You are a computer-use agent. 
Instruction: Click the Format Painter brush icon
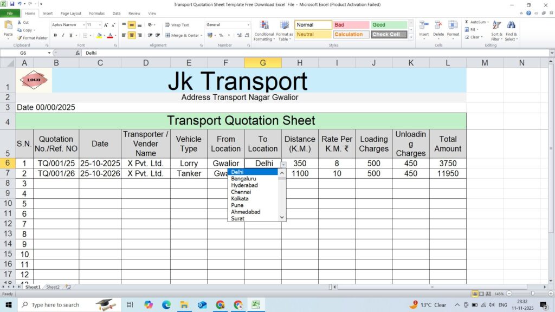20,38
